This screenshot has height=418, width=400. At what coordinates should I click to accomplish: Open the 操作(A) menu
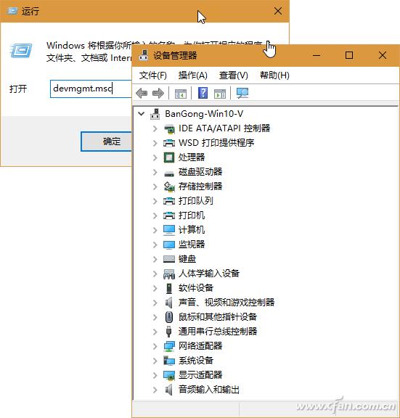pos(193,75)
